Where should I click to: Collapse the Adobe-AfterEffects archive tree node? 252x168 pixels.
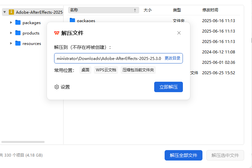[x=4, y=12]
